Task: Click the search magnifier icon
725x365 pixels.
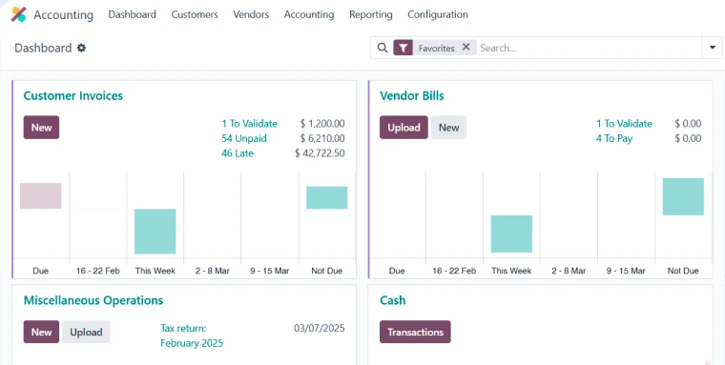Action: point(383,48)
